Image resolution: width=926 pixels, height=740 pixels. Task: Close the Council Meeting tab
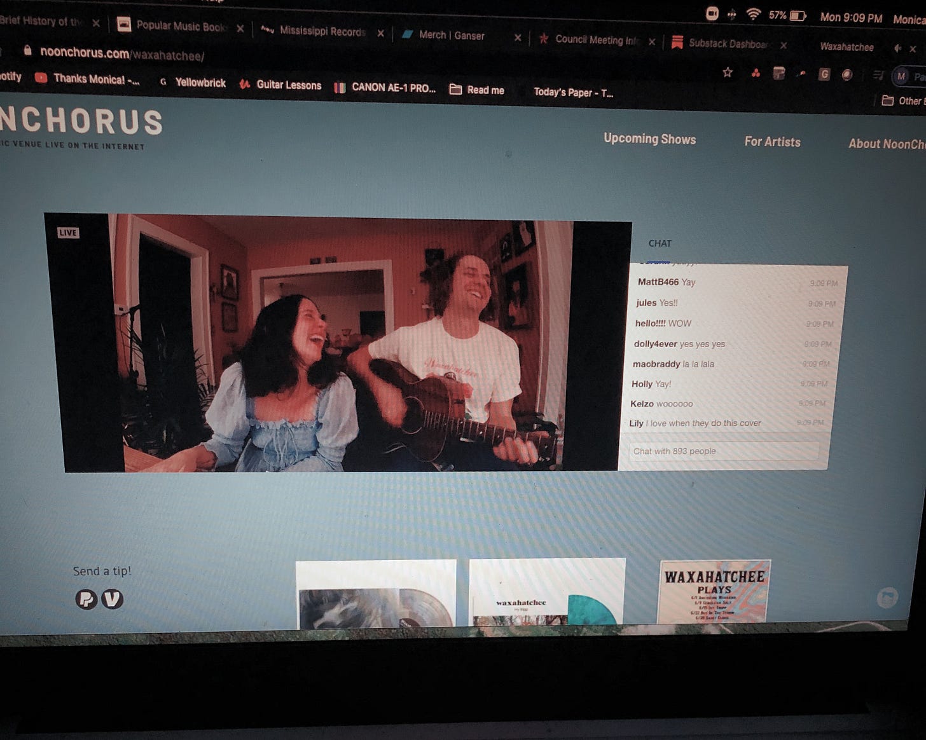coord(652,42)
